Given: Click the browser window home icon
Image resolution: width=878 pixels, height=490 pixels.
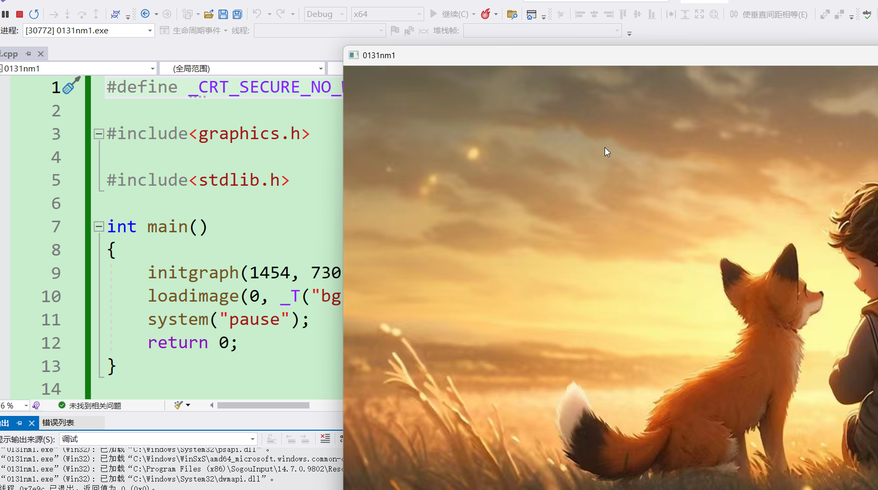Looking at the screenshot, I should (532, 14).
